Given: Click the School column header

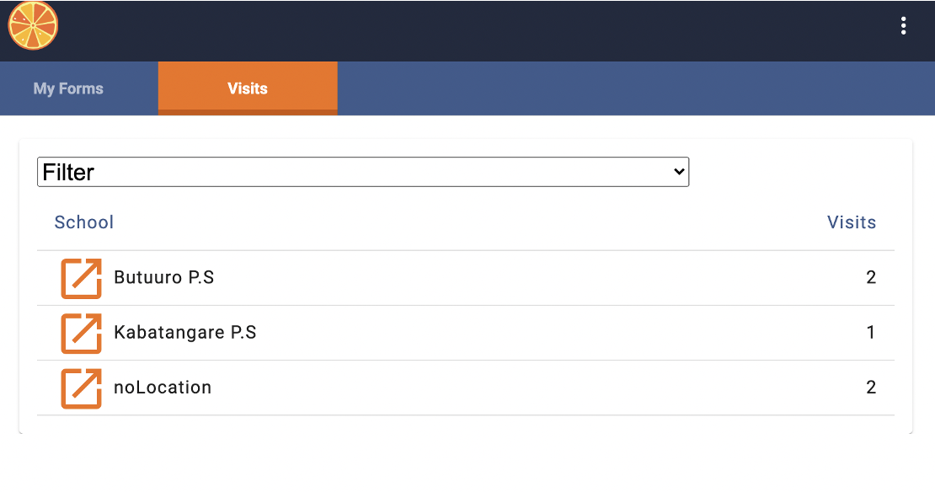Looking at the screenshot, I should [84, 222].
